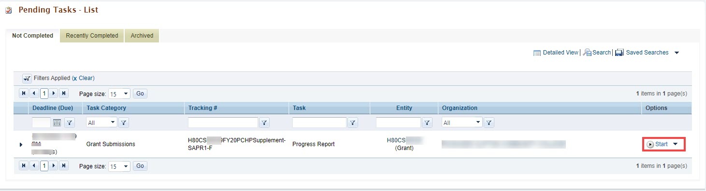
Task: Click the Tracking # filter funnel icon
Action: click(264, 123)
